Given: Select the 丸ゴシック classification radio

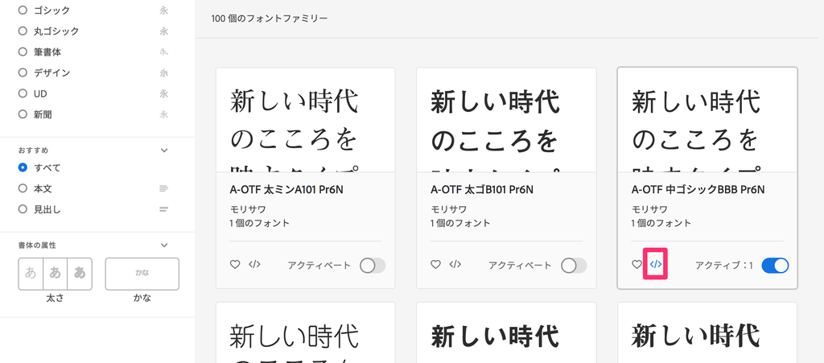Looking at the screenshot, I should tap(22, 31).
